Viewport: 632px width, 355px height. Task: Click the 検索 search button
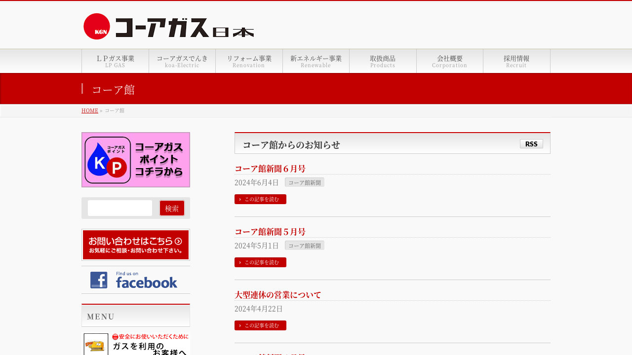172,208
